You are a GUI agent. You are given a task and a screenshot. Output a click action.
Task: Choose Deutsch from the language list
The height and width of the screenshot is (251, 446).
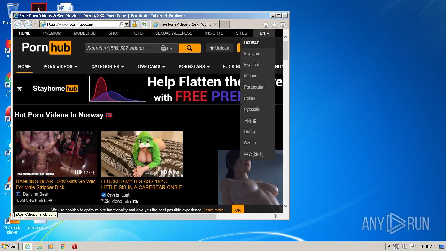click(x=258, y=43)
